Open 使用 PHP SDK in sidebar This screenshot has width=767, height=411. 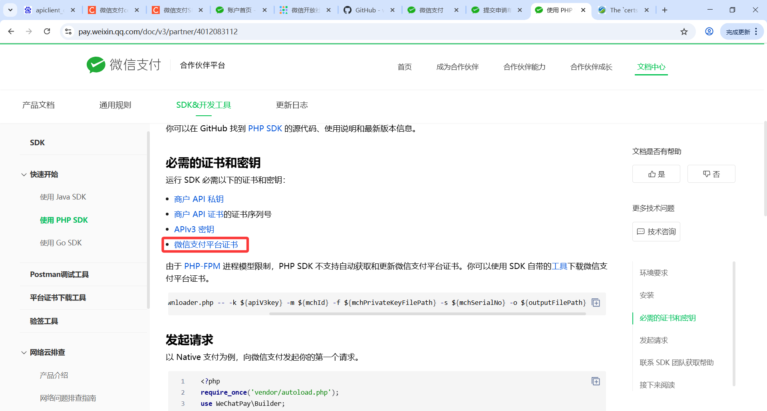pyautogui.click(x=64, y=220)
